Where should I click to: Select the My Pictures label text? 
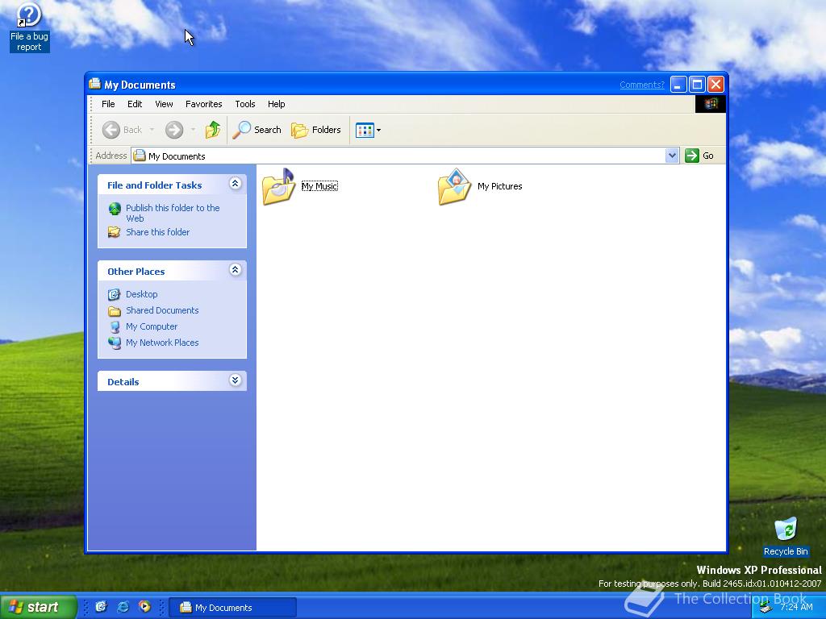tap(499, 186)
